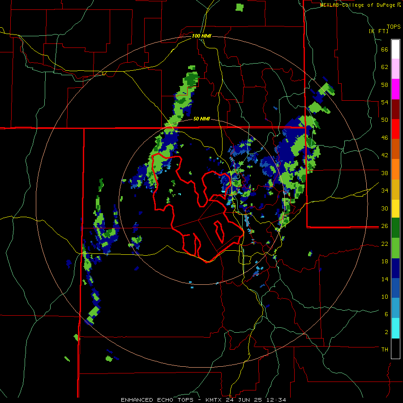The height and width of the screenshot is (403, 403).
Task: Click the legend value '22'
Action: point(385,244)
